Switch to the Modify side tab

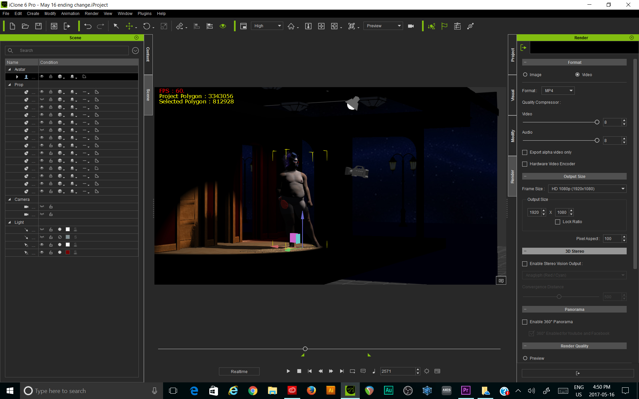[x=513, y=136]
